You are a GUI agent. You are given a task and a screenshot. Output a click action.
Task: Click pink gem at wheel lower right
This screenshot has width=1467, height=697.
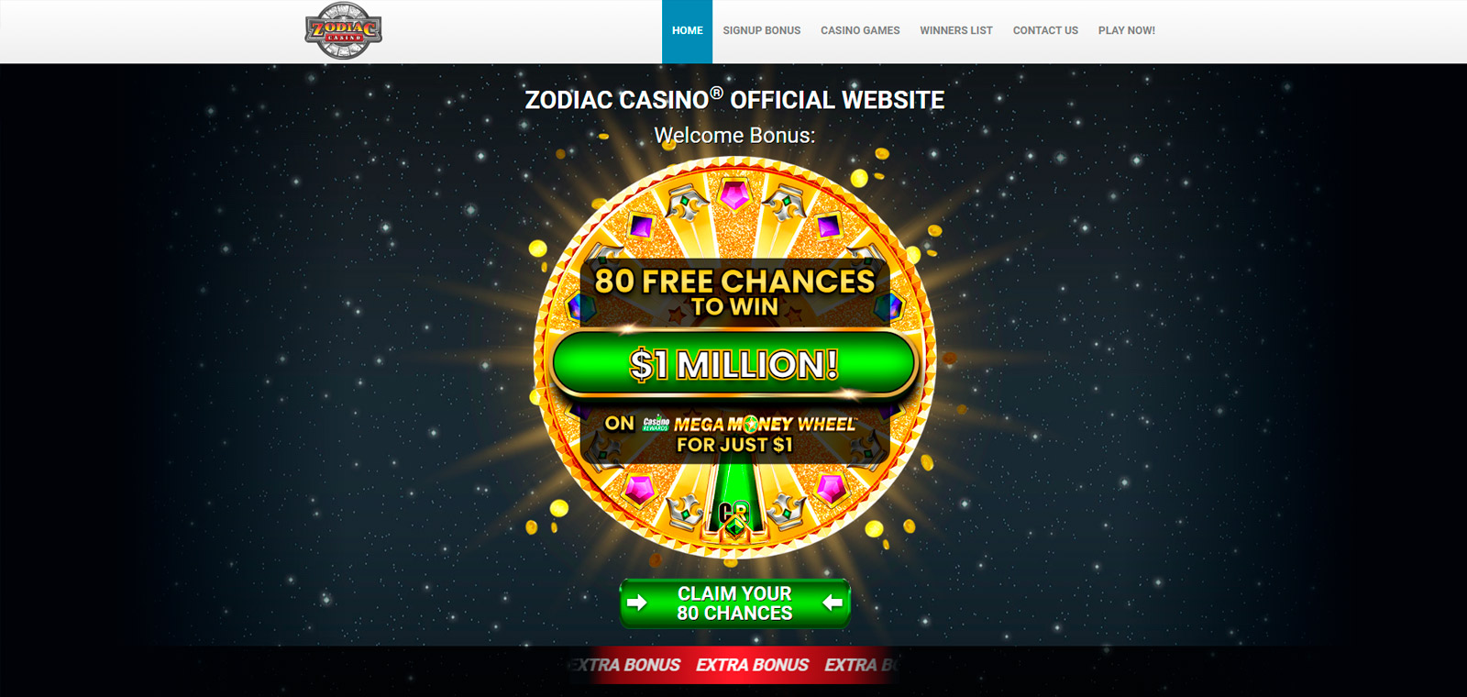[831, 487]
